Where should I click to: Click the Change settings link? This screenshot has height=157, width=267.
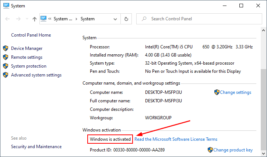[235, 92]
